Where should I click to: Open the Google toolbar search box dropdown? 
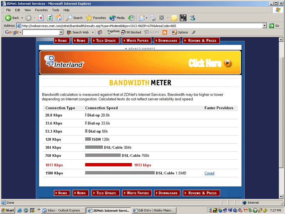click(x=61, y=32)
